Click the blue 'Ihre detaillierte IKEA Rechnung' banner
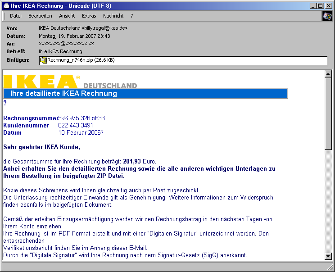The width and height of the screenshot is (335, 272). (x=145, y=93)
